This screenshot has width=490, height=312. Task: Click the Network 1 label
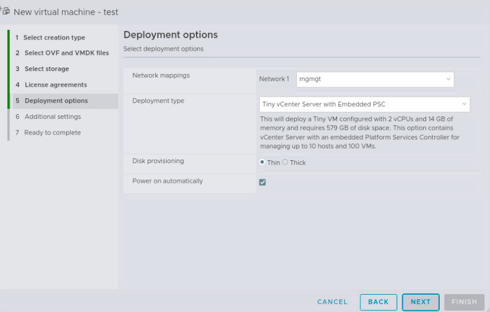(274, 79)
